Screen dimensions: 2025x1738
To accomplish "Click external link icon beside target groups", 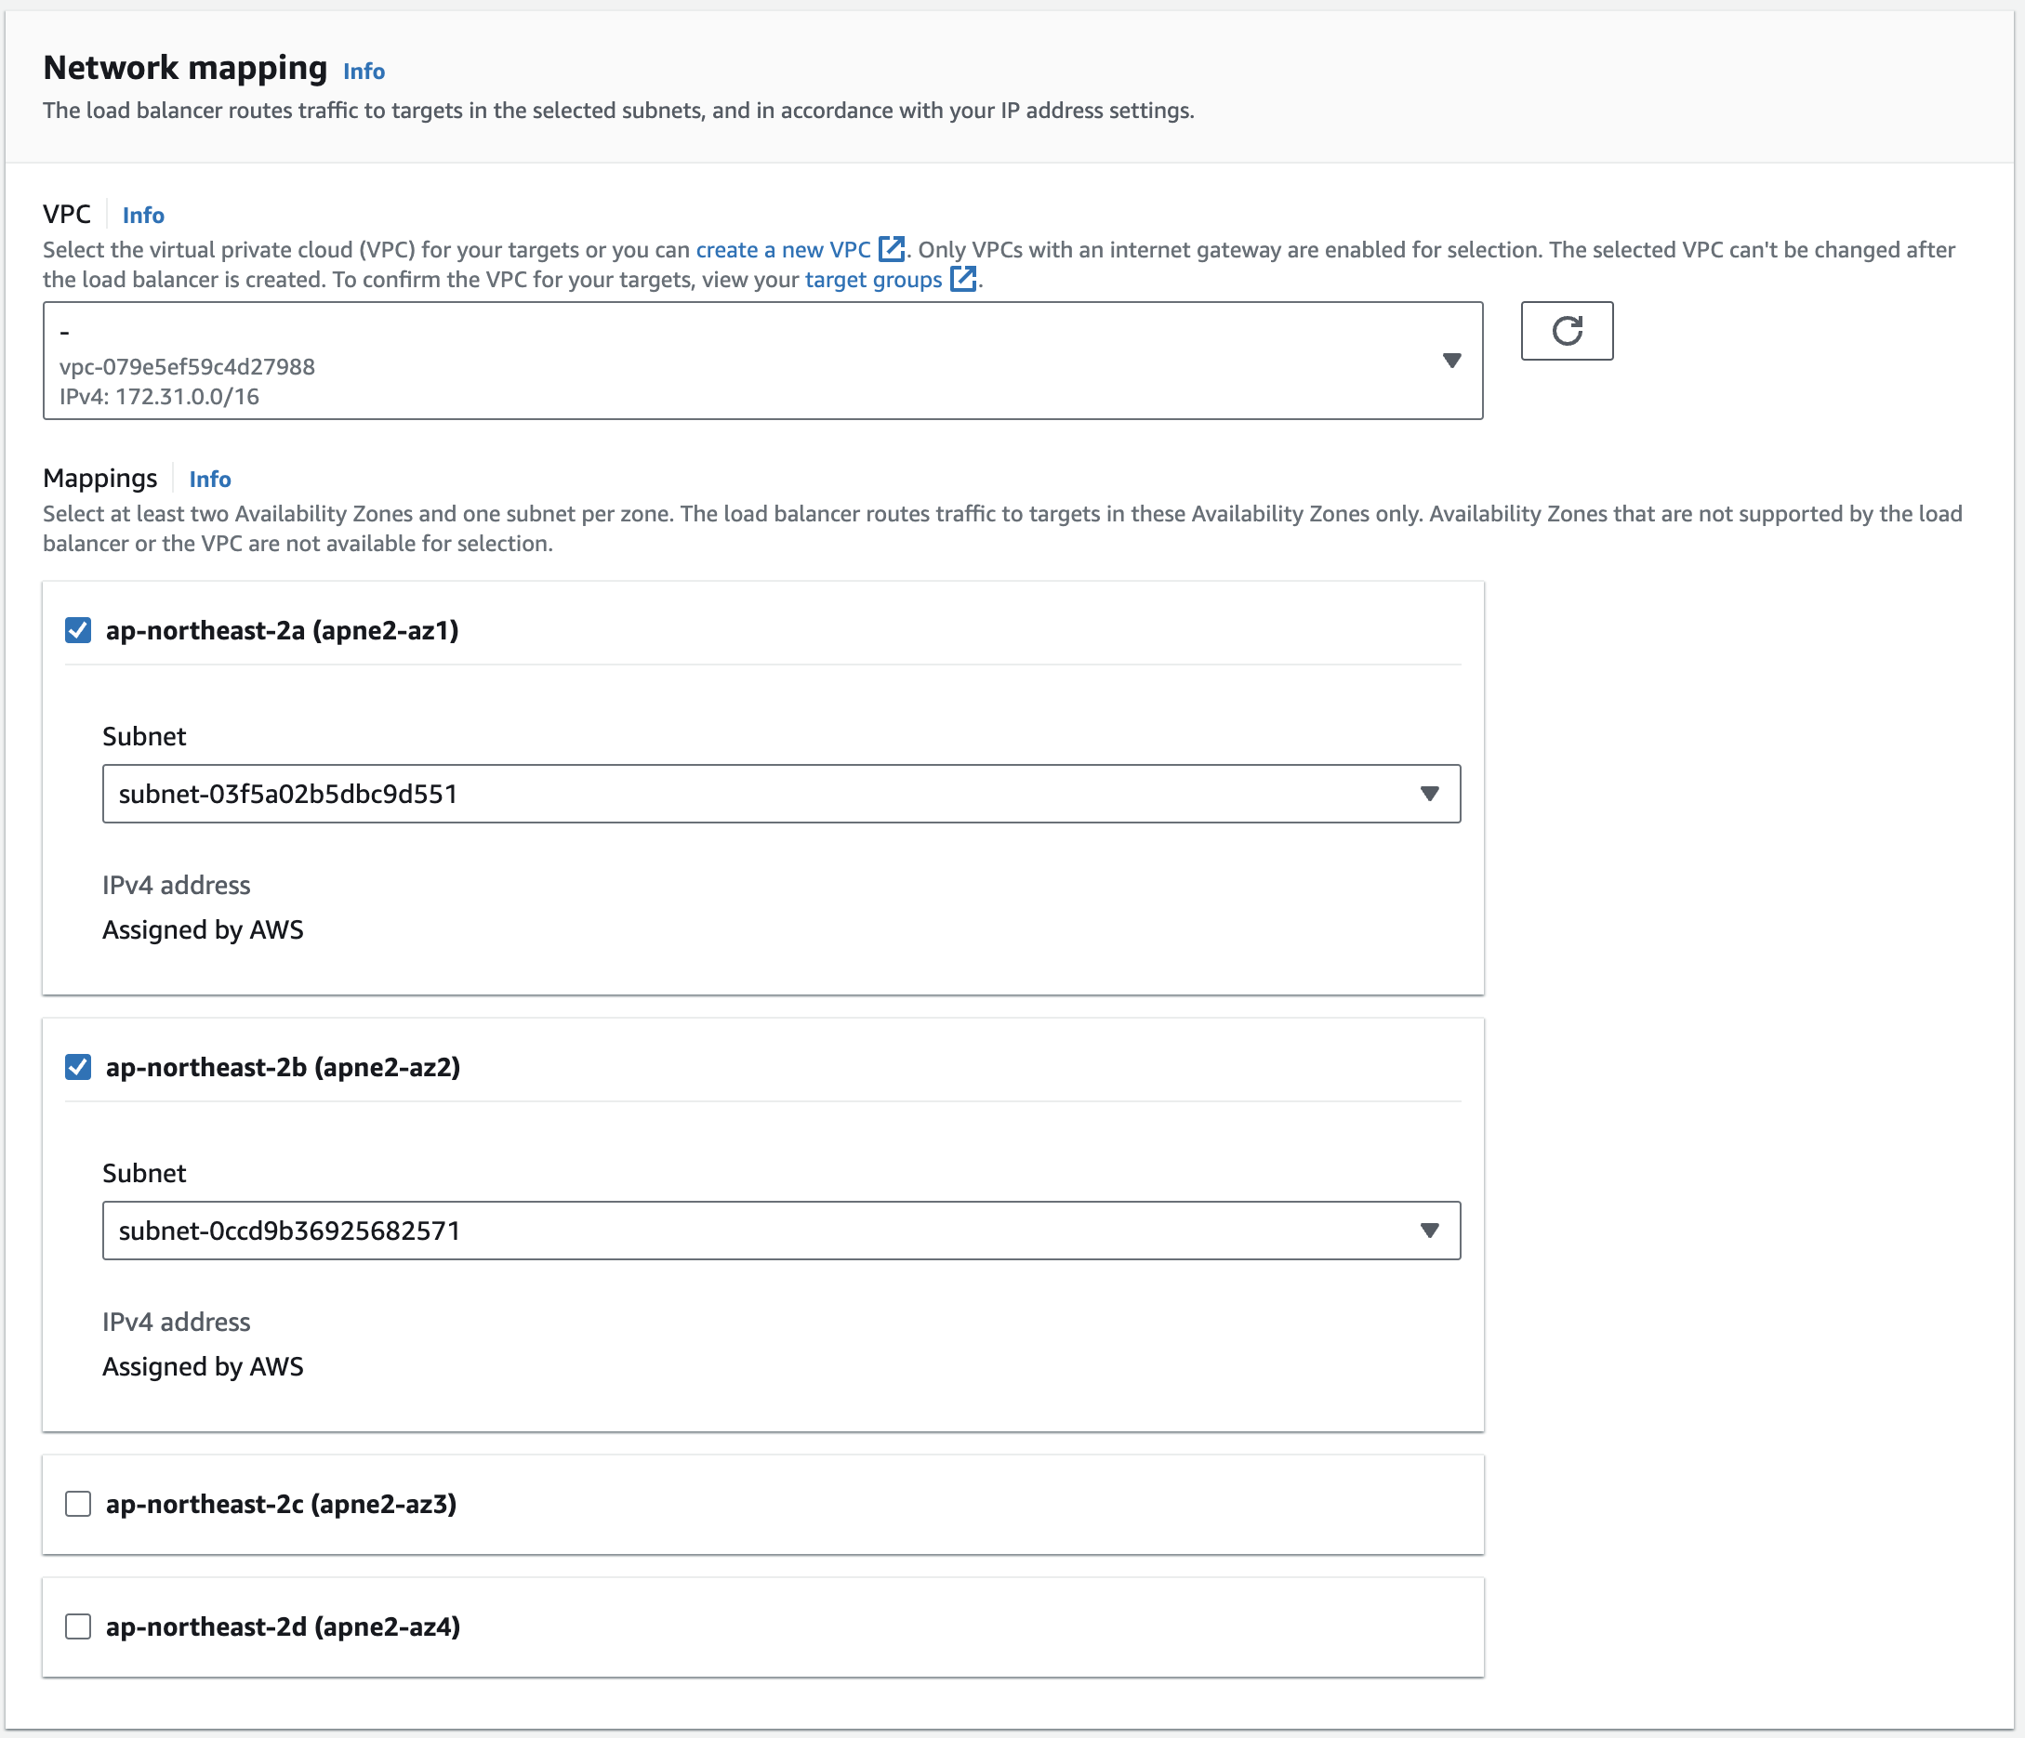I will [962, 280].
